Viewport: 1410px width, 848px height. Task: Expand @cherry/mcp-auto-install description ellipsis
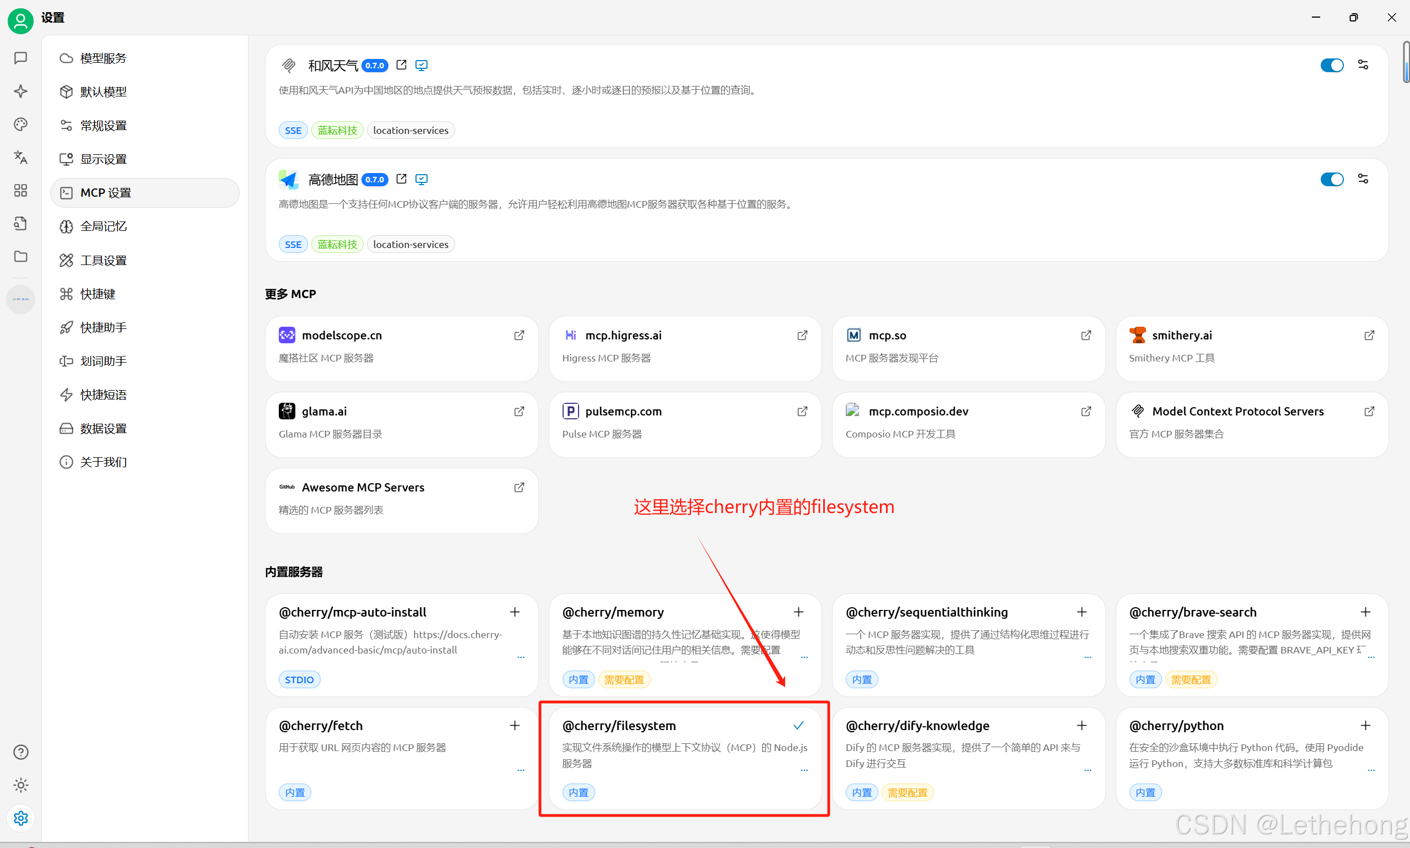(521, 657)
